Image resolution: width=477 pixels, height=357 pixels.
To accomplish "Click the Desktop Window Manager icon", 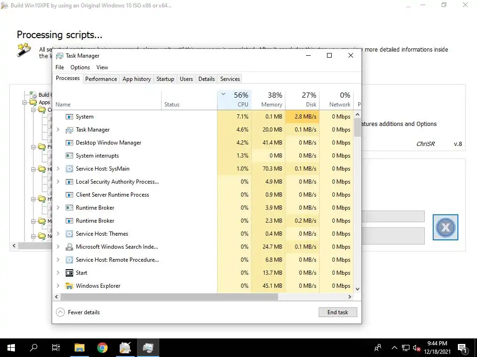I will click(x=69, y=143).
